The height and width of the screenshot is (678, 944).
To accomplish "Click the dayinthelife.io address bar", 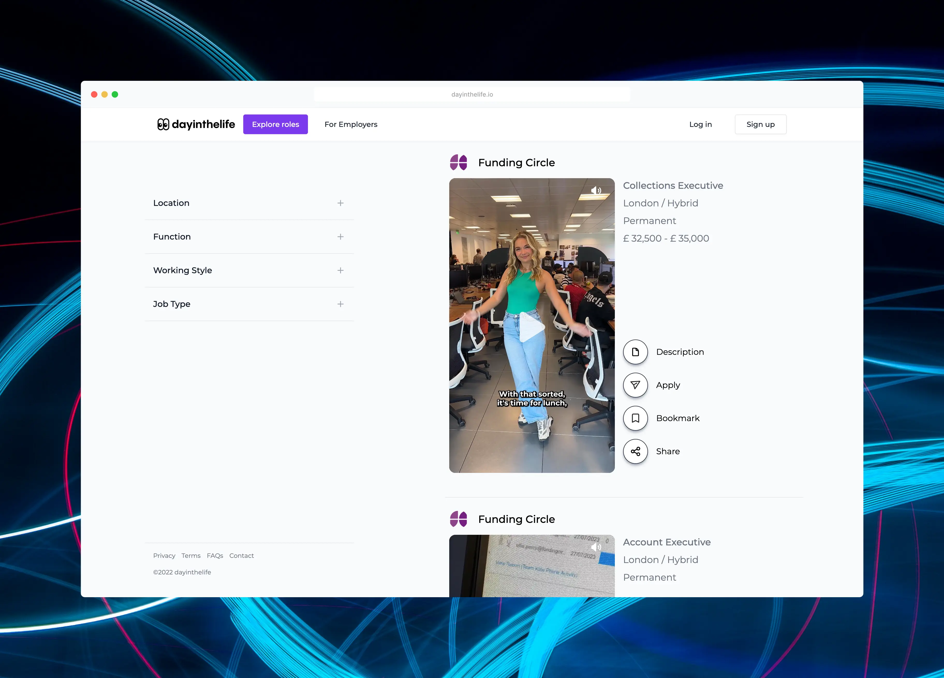I will point(472,95).
